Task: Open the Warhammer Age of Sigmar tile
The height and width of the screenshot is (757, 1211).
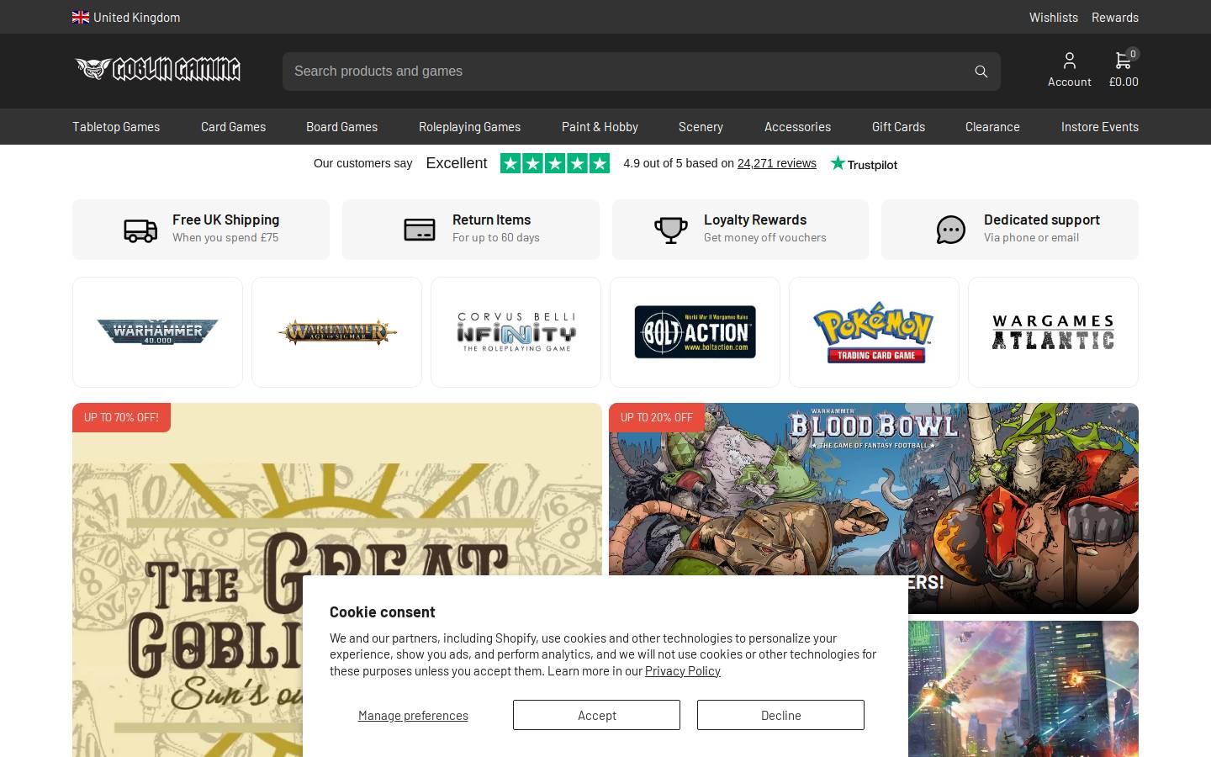Action: point(336,332)
